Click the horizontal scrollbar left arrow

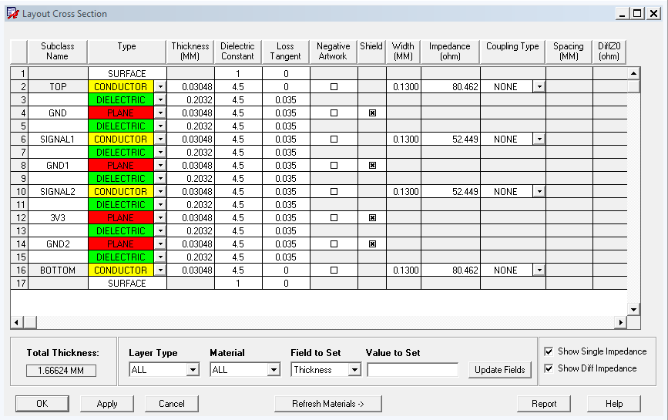[17, 322]
